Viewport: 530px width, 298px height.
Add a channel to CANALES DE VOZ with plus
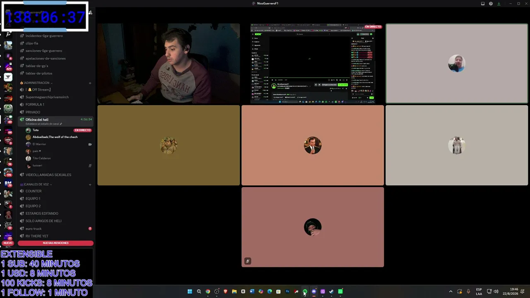pos(90,184)
